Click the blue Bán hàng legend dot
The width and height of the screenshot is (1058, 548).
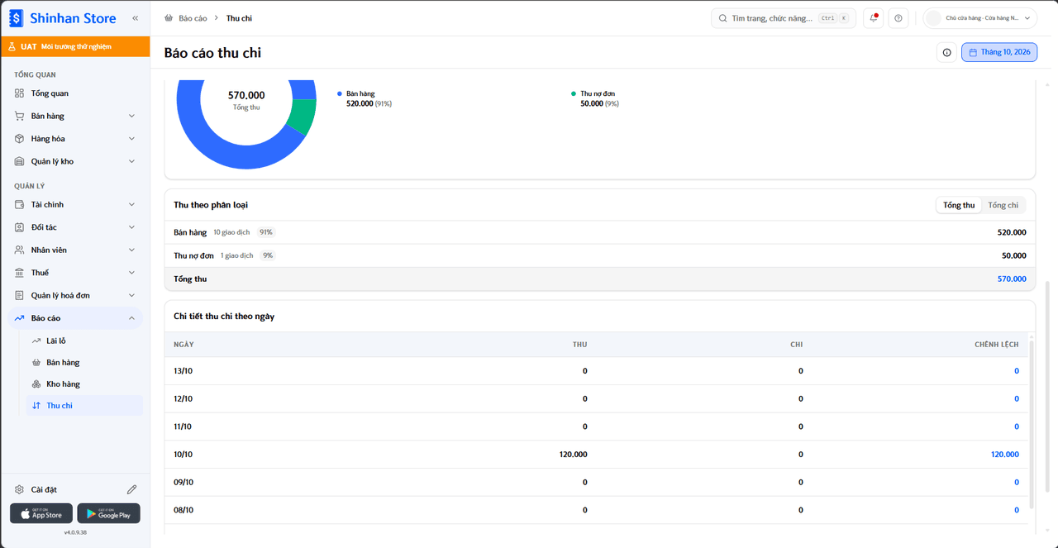[340, 94]
